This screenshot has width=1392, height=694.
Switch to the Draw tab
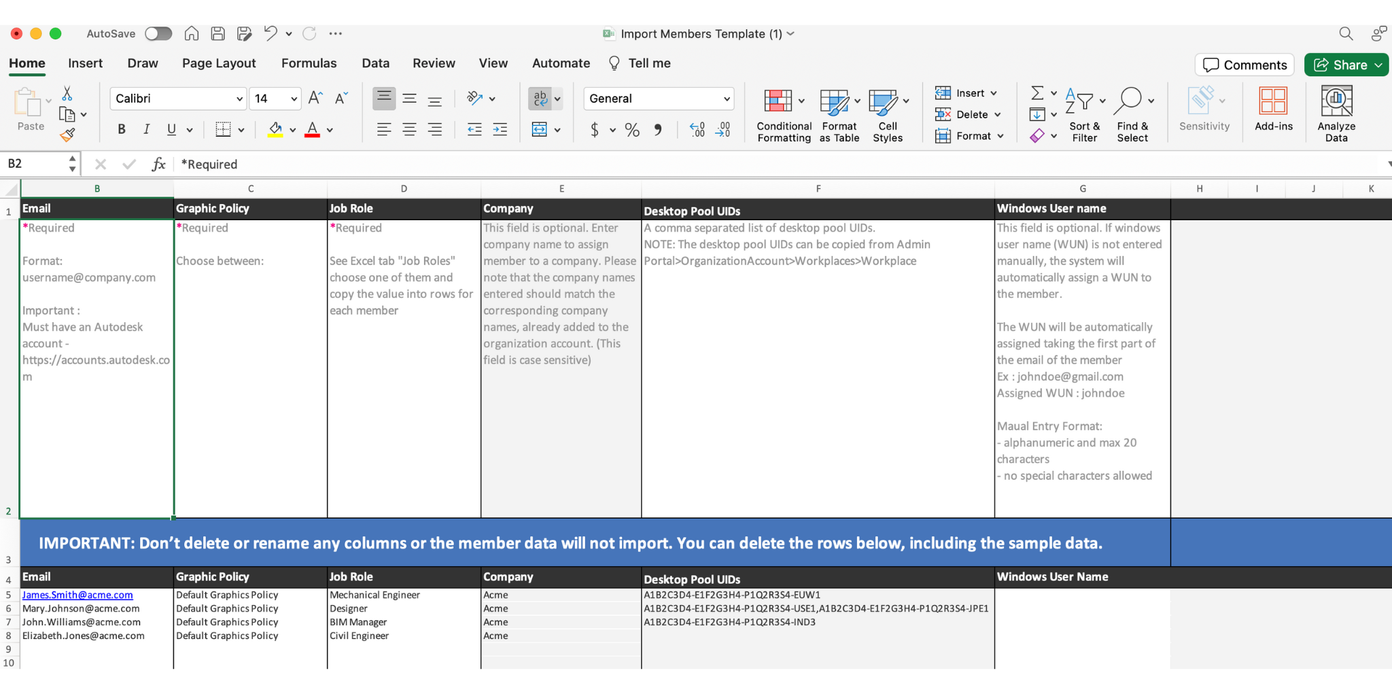coord(143,63)
